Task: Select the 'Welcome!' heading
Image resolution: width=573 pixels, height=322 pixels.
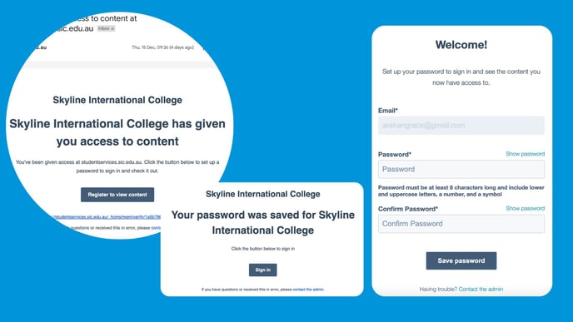Action: pyautogui.click(x=461, y=45)
